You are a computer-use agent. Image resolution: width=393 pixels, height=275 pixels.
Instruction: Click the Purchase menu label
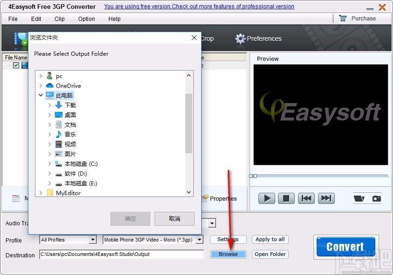363,18
